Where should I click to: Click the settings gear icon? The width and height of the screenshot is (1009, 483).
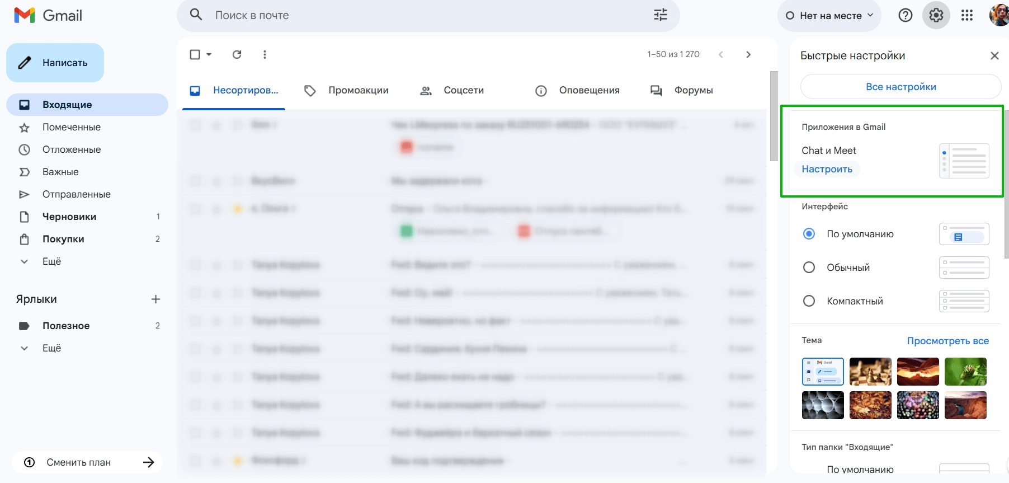point(936,15)
